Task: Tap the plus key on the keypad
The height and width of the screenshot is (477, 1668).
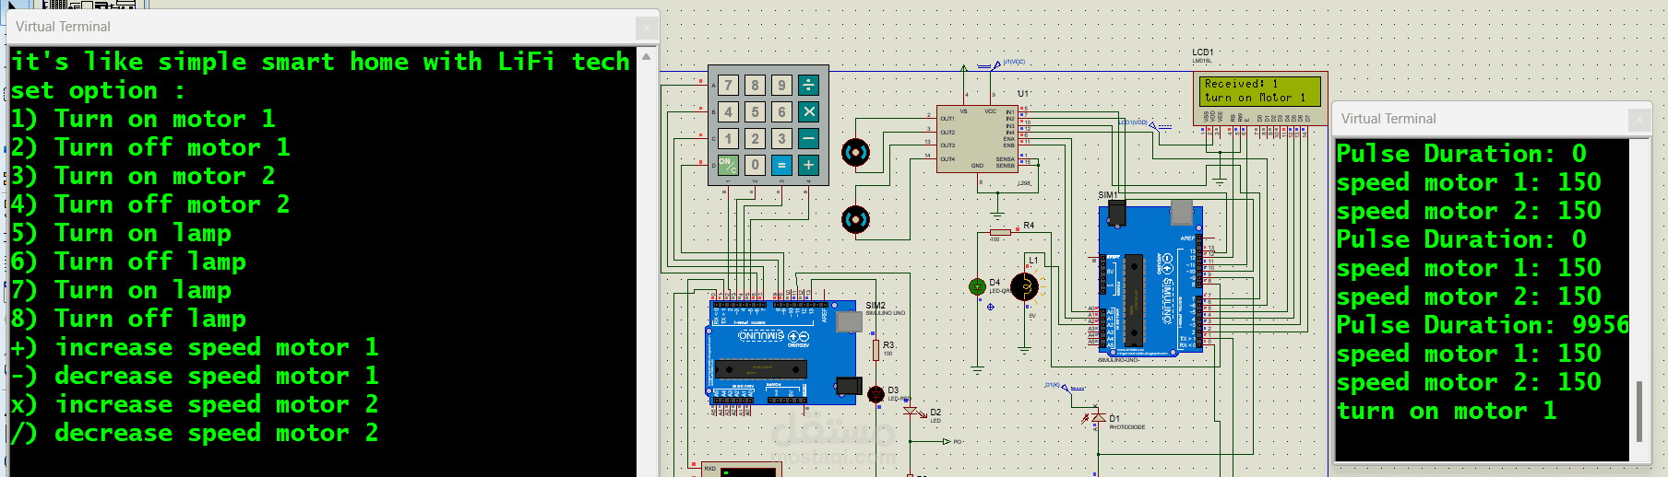Action: 808,166
